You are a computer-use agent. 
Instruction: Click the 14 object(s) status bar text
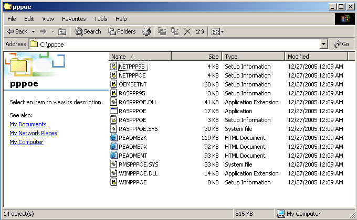pos(19,214)
